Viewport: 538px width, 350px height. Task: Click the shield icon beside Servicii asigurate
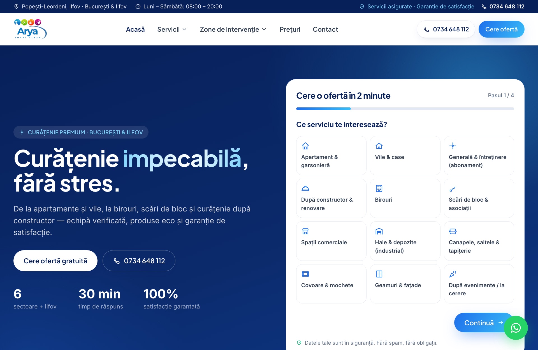pyautogui.click(x=362, y=6)
